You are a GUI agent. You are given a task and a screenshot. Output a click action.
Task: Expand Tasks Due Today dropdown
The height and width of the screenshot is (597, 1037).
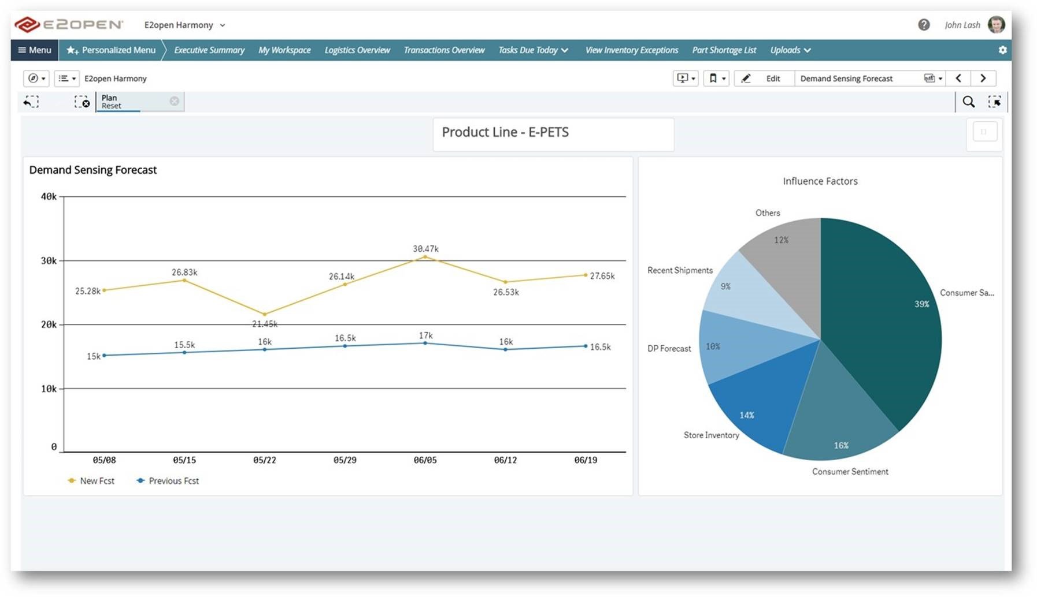point(534,50)
